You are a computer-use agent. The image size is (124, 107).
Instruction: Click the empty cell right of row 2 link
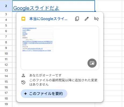click(x=108, y=6)
